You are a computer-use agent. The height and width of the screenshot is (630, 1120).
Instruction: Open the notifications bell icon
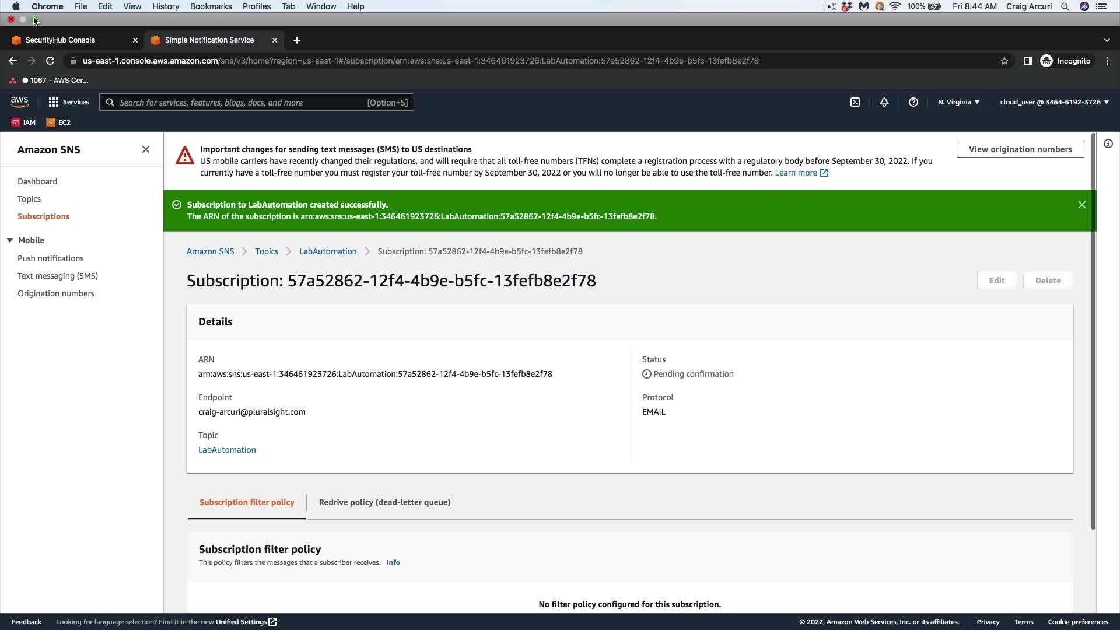(x=884, y=102)
